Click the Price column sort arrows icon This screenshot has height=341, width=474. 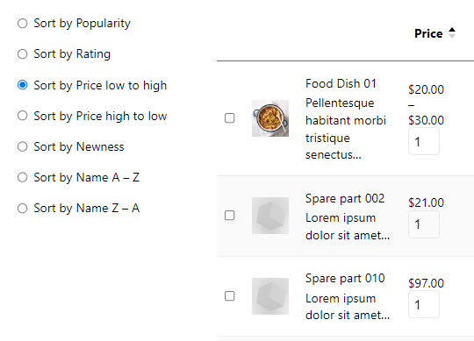tap(452, 33)
